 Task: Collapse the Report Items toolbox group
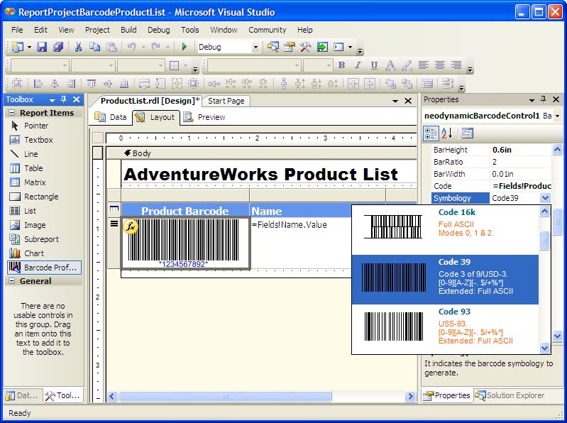12,113
